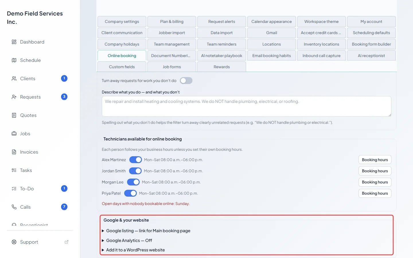The height and width of the screenshot is (258, 413).
Task: Open the Gmail settings tab
Action: click(272, 33)
